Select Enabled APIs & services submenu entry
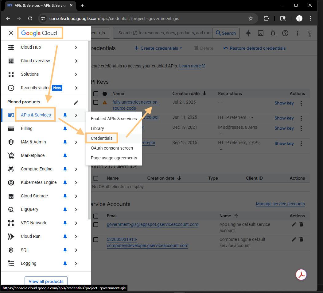Viewport: 323px width, 293px height. [114, 119]
